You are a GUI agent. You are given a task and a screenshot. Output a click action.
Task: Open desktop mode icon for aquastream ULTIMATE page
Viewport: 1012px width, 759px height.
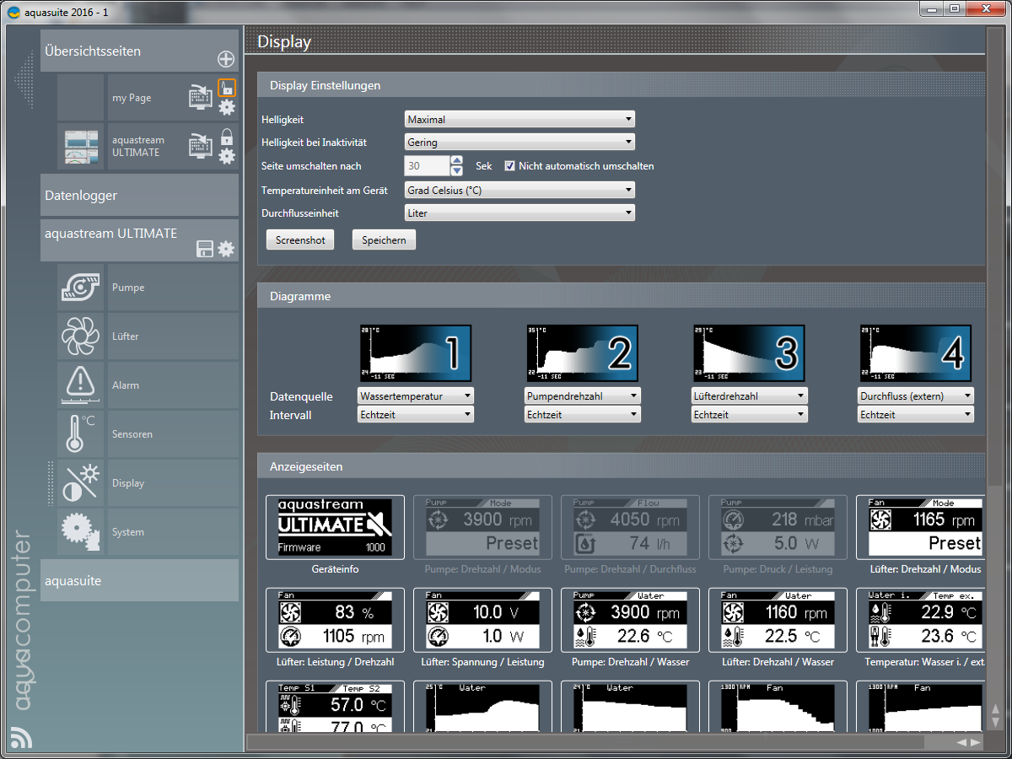pos(201,146)
